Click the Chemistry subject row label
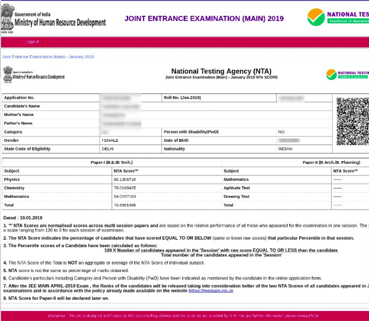 tap(14, 188)
